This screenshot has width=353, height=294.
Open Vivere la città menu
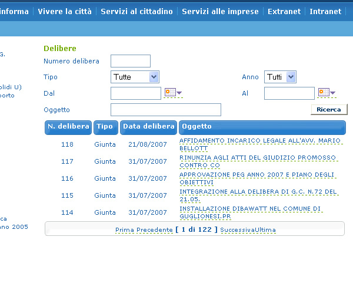[65, 12]
